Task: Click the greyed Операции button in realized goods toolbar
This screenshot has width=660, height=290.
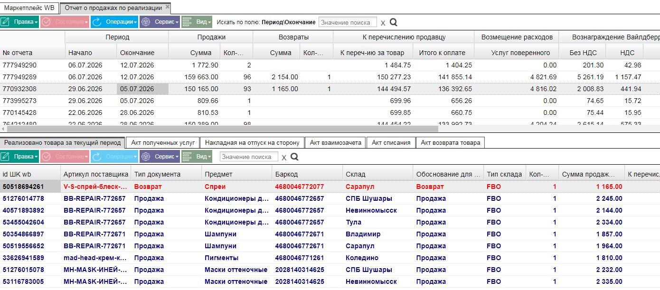Action: (x=114, y=156)
